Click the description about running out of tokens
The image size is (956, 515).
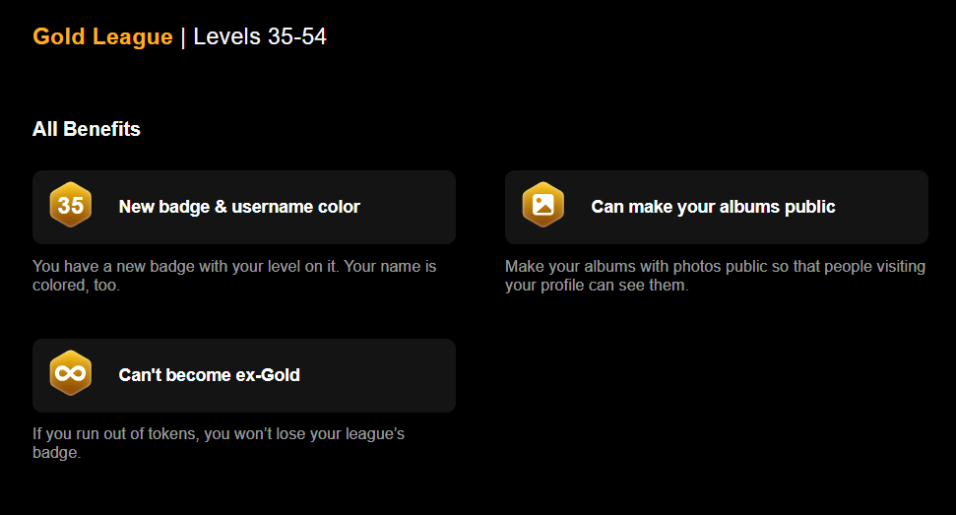(219, 443)
